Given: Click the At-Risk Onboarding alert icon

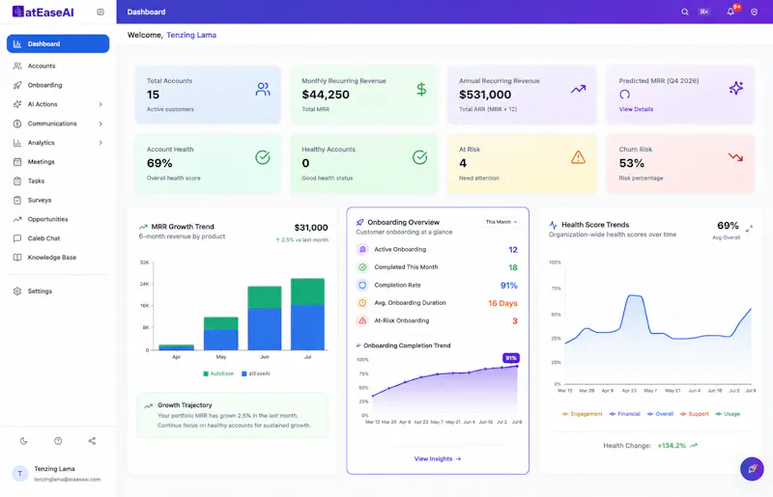Looking at the screenshot, I should pyautogui.click(x=362, y=320).
